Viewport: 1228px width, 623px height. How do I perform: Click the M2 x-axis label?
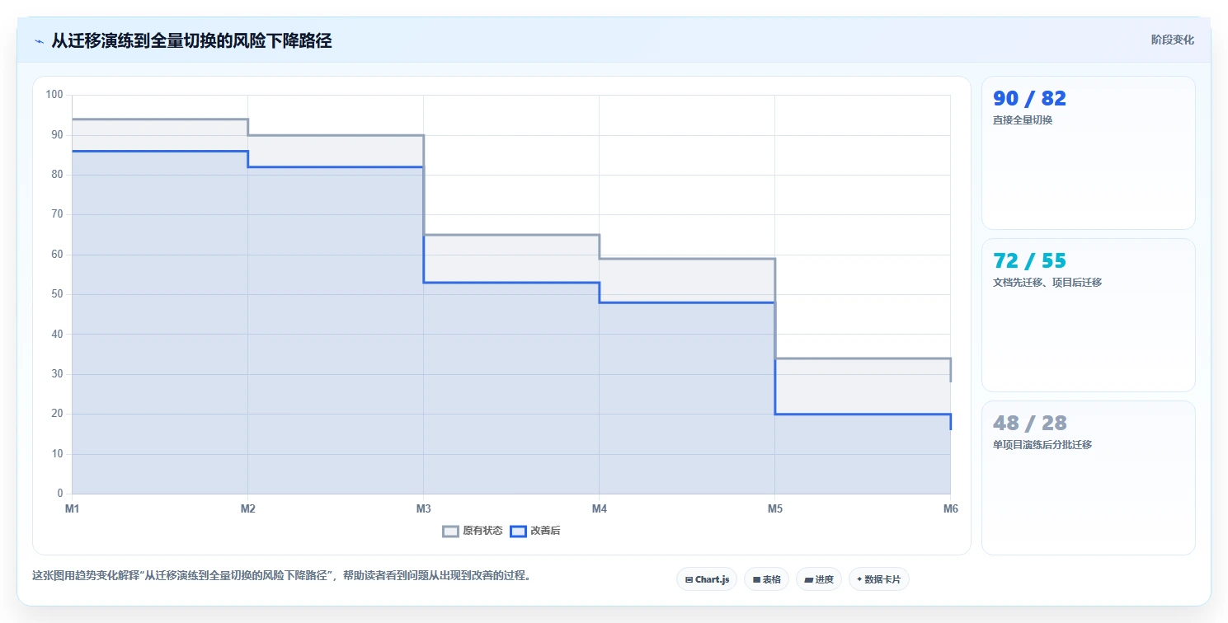click(248, 508)
